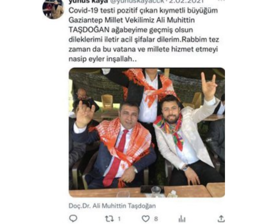This screenshot has width=267, height=224.
Task: Open the yunus kaya display name link
Action: pyautogui.click(x=88, y=1)
